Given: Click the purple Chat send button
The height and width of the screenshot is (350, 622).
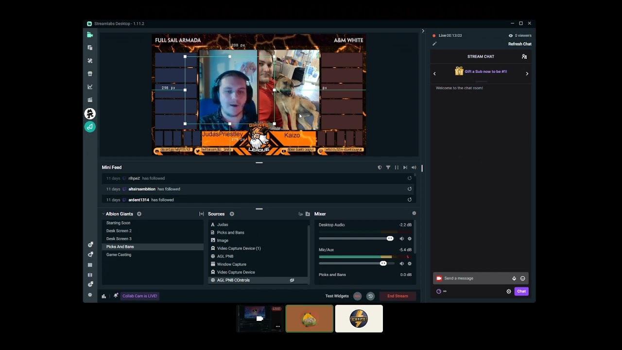Looking at the screenshot, I should tap(521, 291).
